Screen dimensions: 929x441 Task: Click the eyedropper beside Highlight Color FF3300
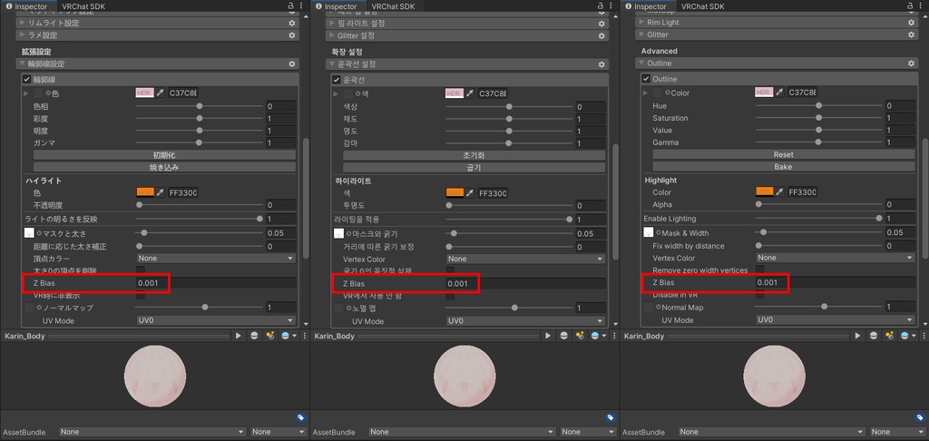pos(779,192)
